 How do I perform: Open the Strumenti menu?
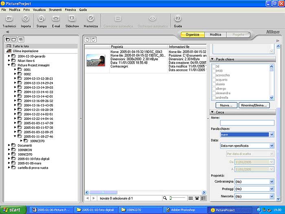[x=55, y=10]
